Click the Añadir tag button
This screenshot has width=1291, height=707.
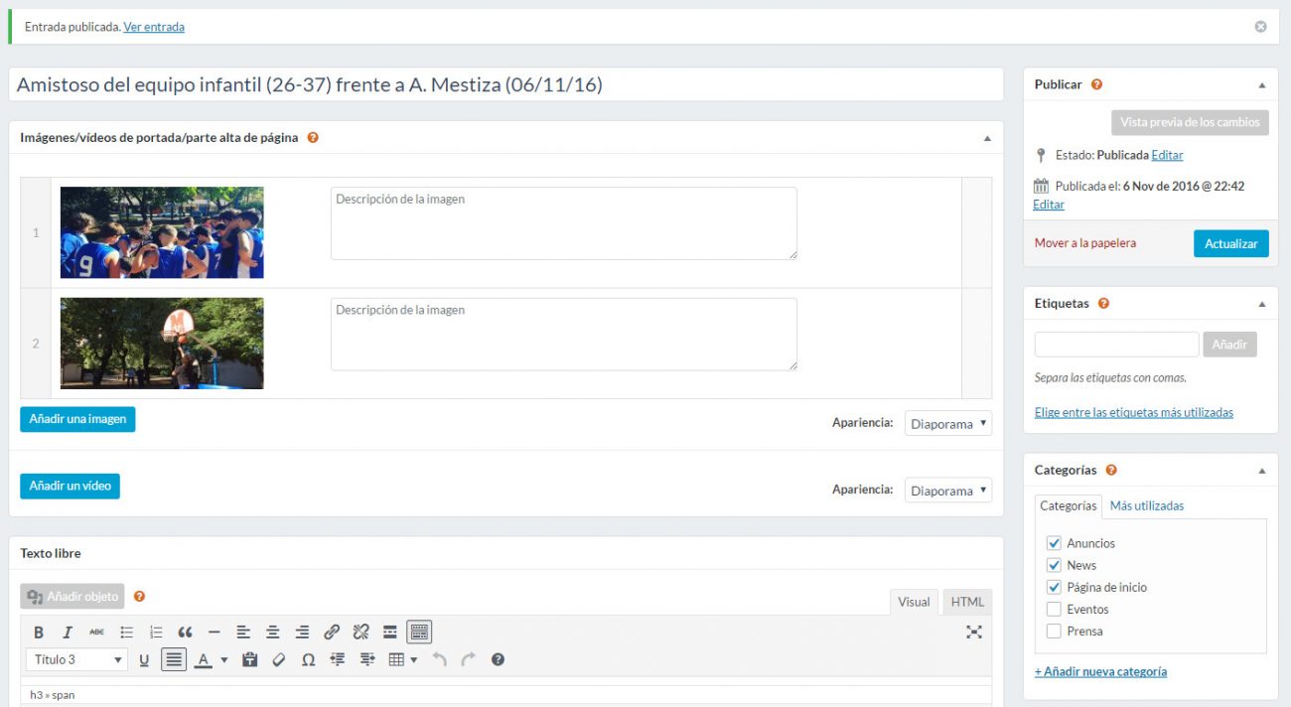tap(1229, 345)
